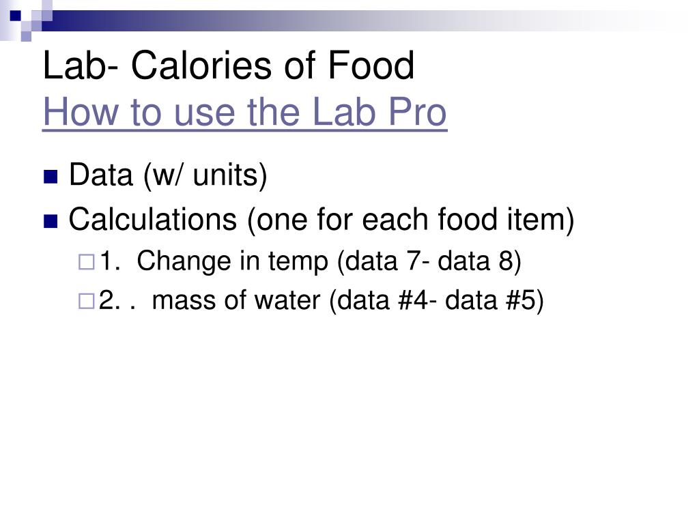The height and width of the screenshot is (524, 699).
Task: Click the Data (w/ units) bullet text
Action: (168, 175)
